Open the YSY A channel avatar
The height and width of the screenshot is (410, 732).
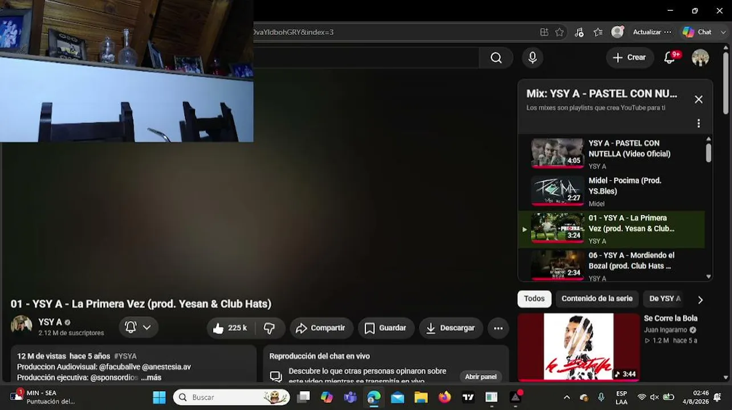[x=22, y=326]
